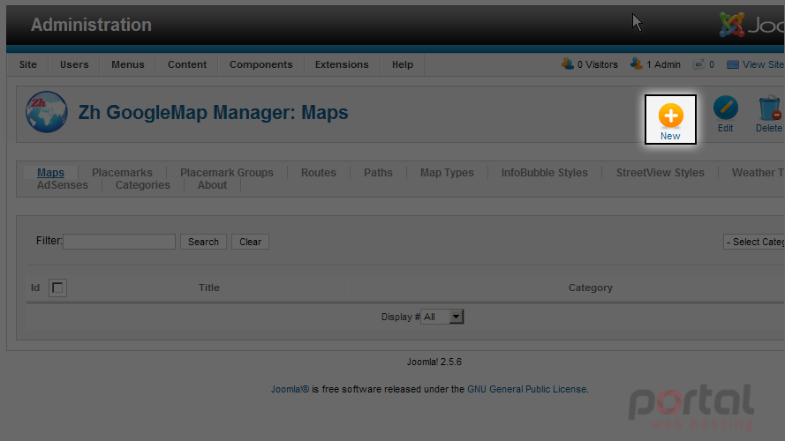
Task: Switch to the InfoBubble Styles tab
Action: point(545,173)
